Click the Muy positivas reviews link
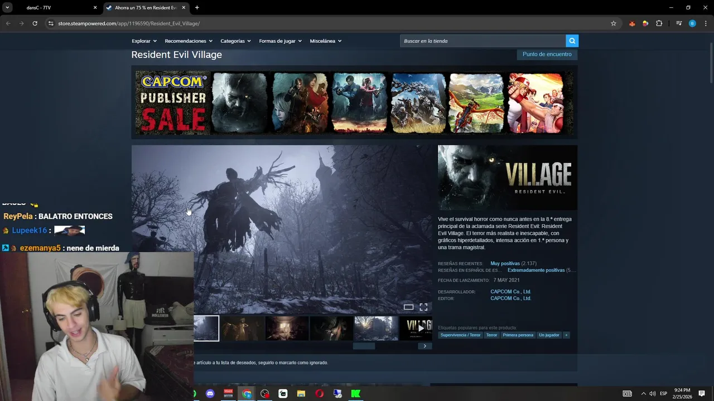 pyautogui.click(x=505, y=263)
